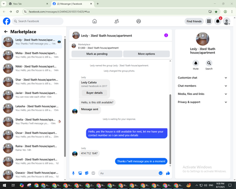Open Javier conversation in list
Viewport: 236px width, 189px height.
tap(32, 95)
